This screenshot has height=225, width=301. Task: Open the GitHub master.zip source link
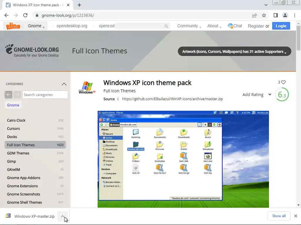[172, 99]
